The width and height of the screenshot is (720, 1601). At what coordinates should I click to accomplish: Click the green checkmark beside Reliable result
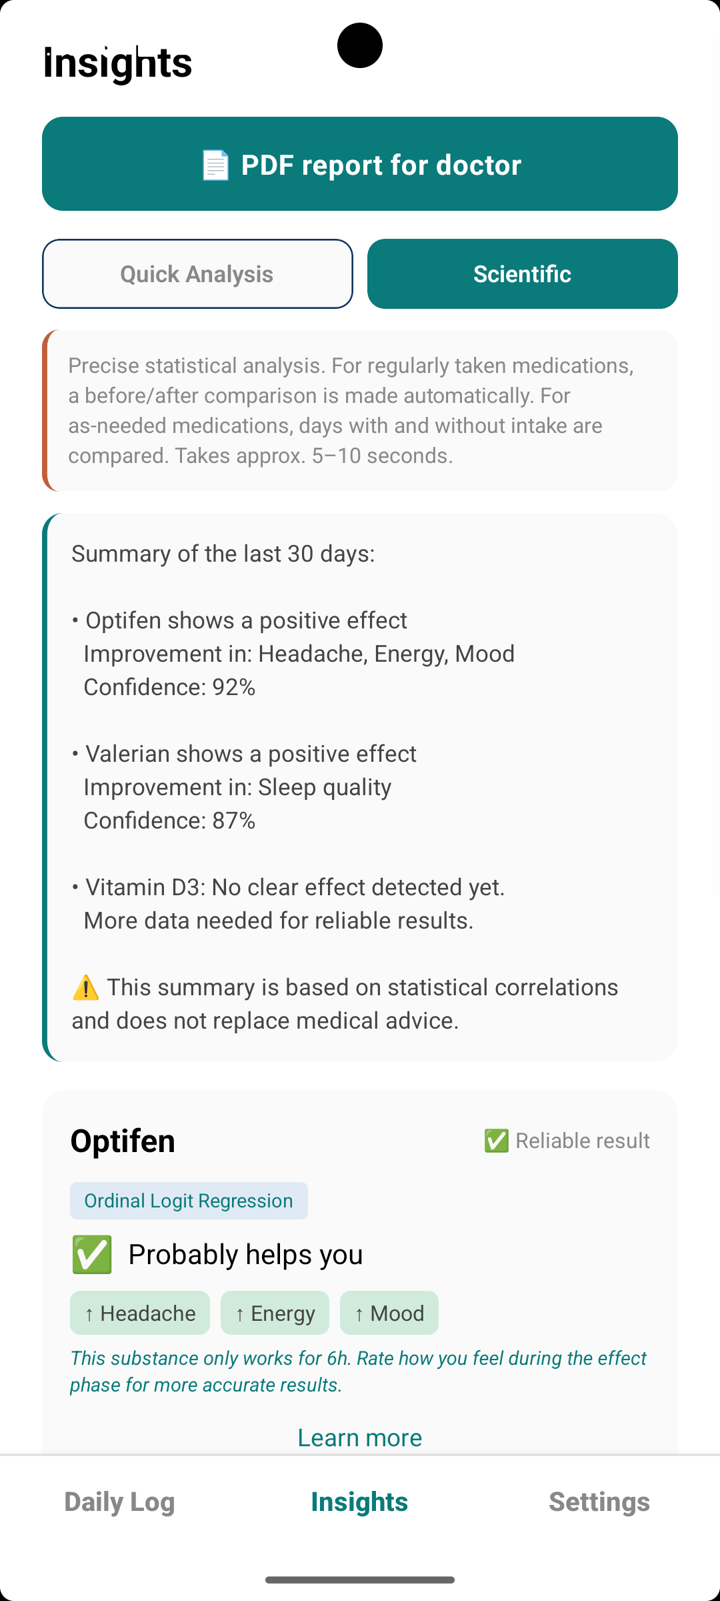point(497,1141)
